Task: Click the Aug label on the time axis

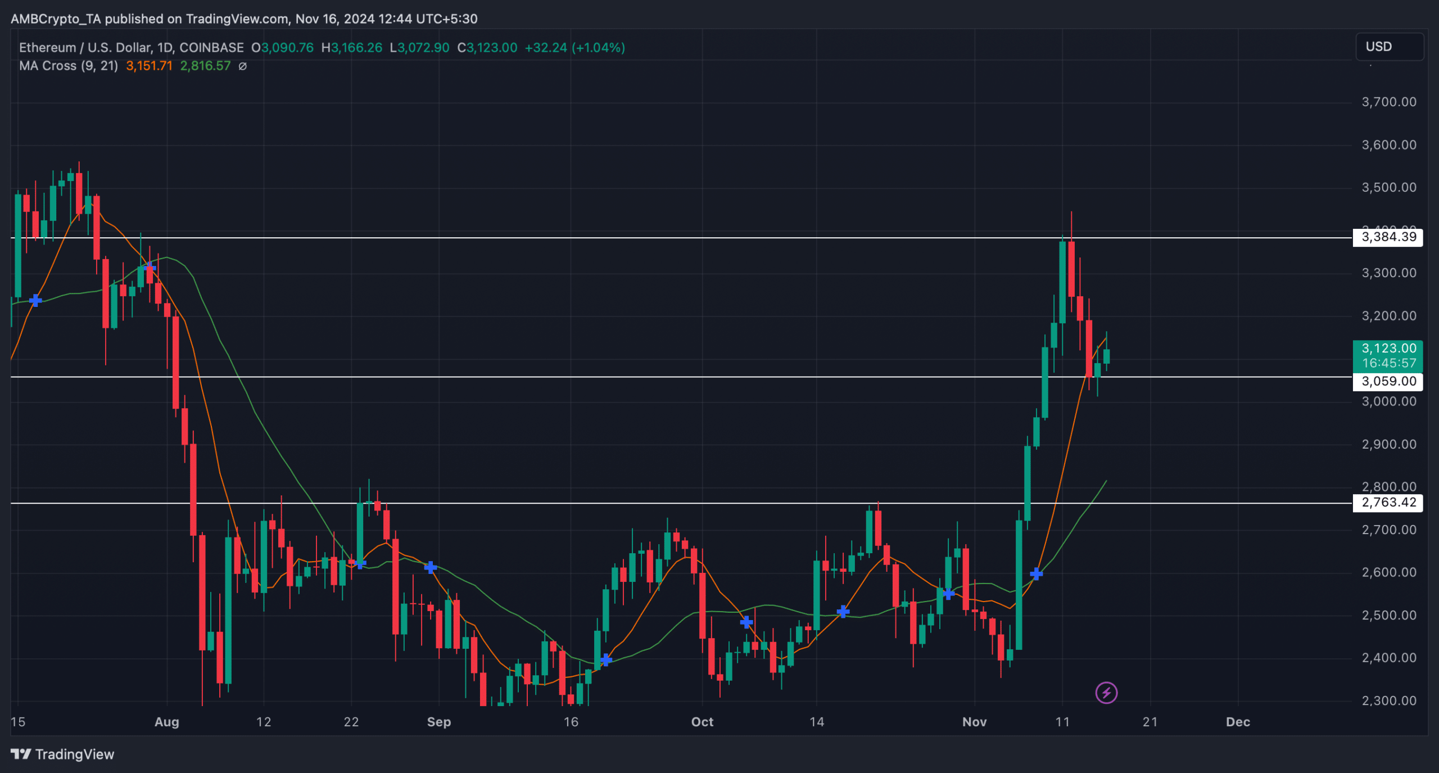Action: click(167, 722)
